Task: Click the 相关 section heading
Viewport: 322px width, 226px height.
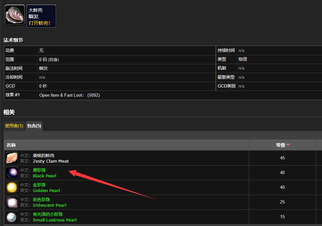Action: (x=9, y=112)
